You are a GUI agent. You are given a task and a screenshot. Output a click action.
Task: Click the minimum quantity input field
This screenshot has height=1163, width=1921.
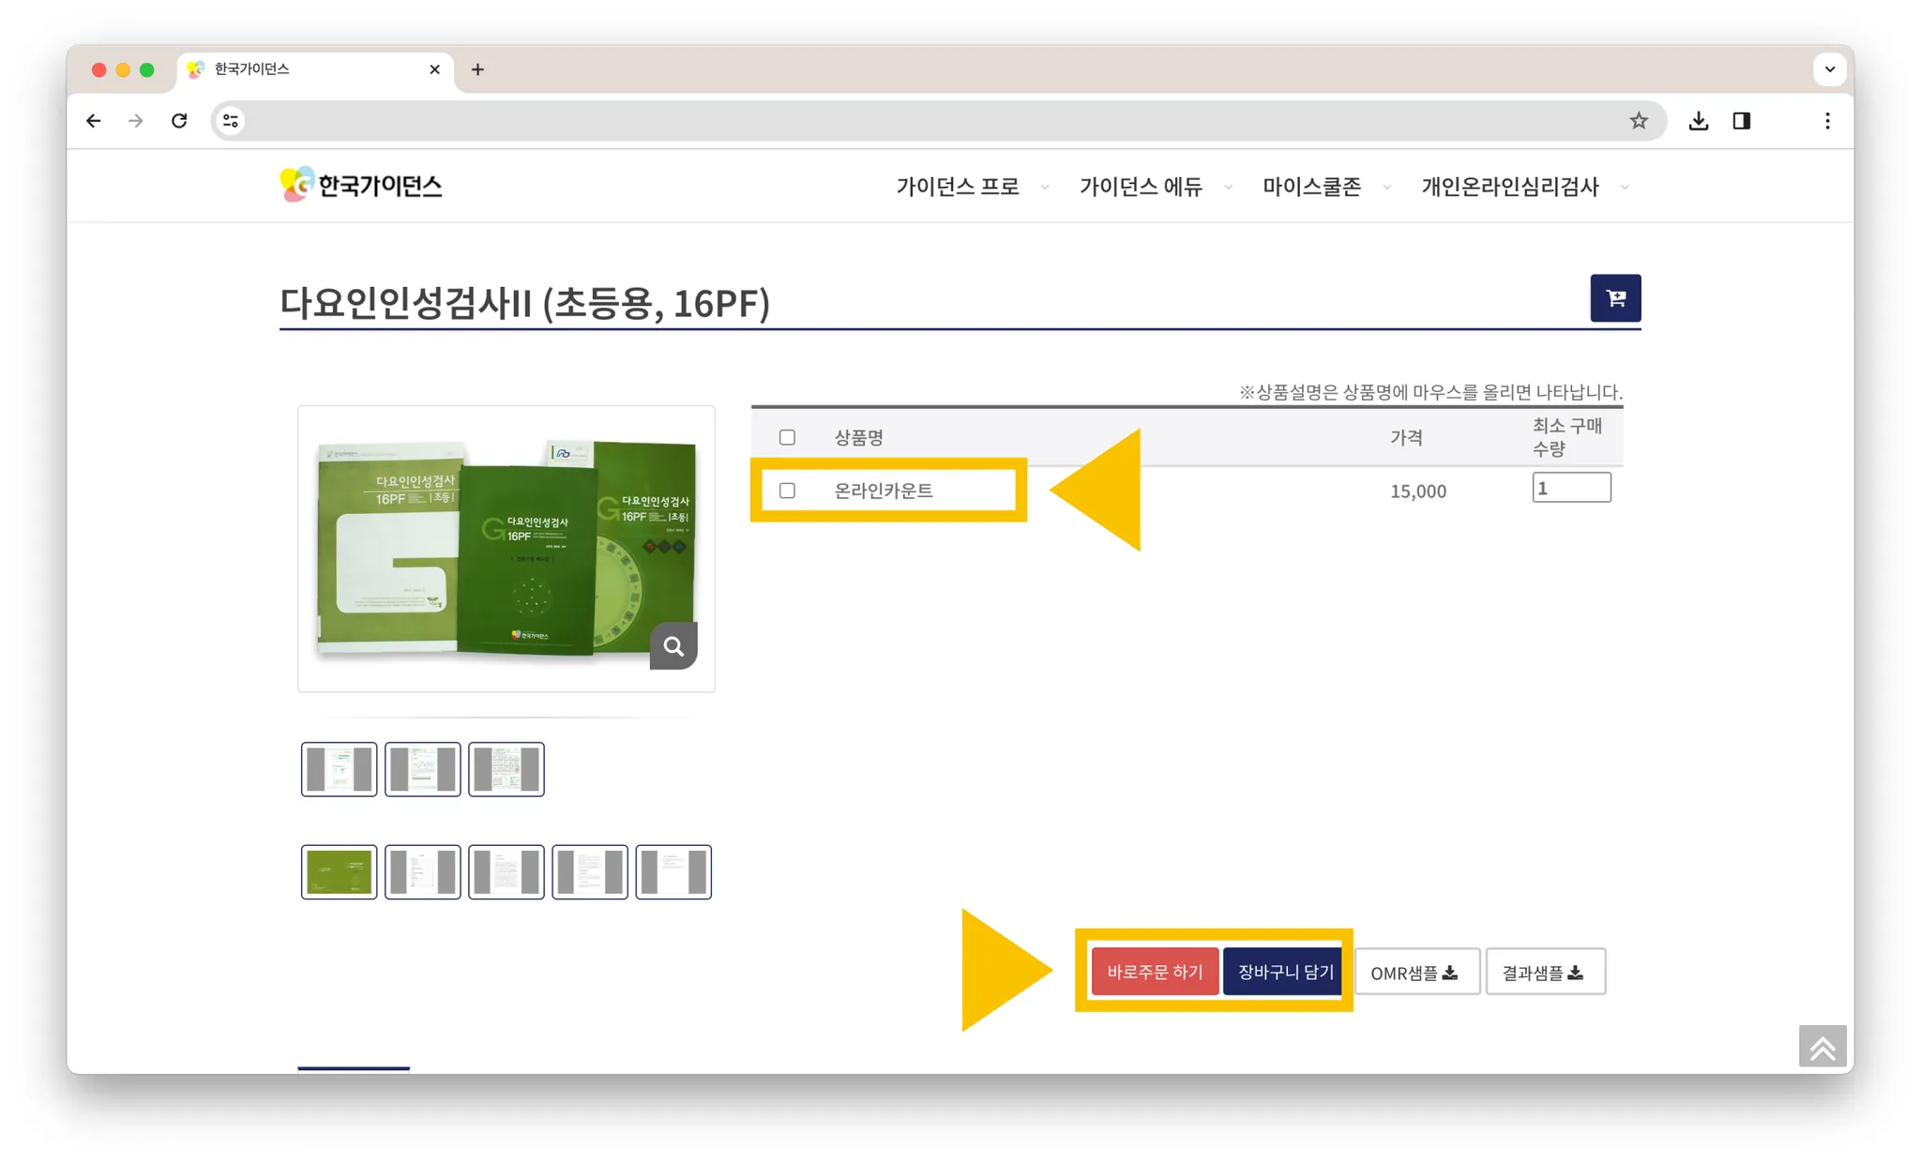point(1570,488)
